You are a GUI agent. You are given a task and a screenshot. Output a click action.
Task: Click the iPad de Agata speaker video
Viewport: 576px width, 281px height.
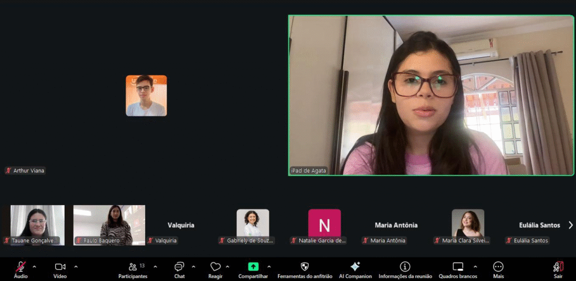pyautogui.click(x=431, y=96)
